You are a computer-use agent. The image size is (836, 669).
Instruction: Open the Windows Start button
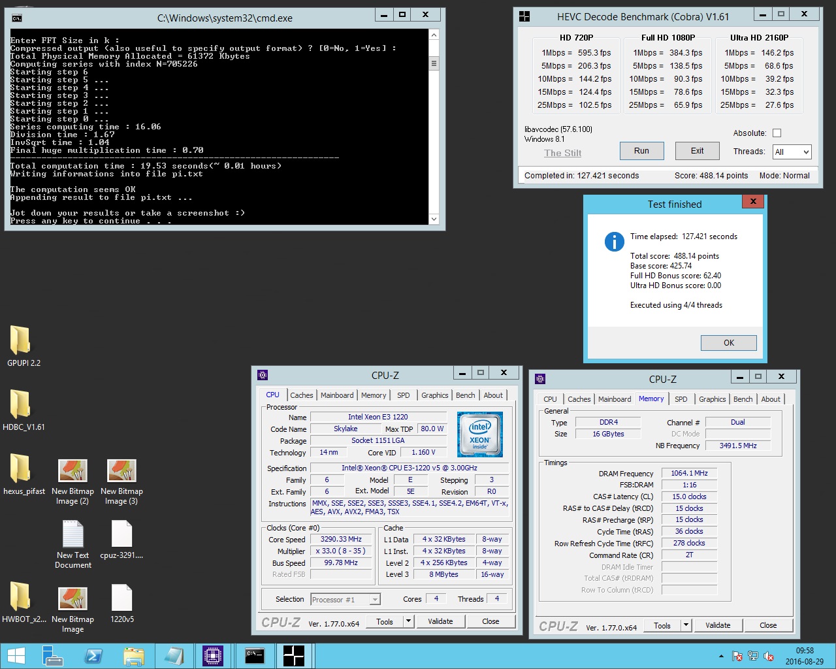pos(16,656)
